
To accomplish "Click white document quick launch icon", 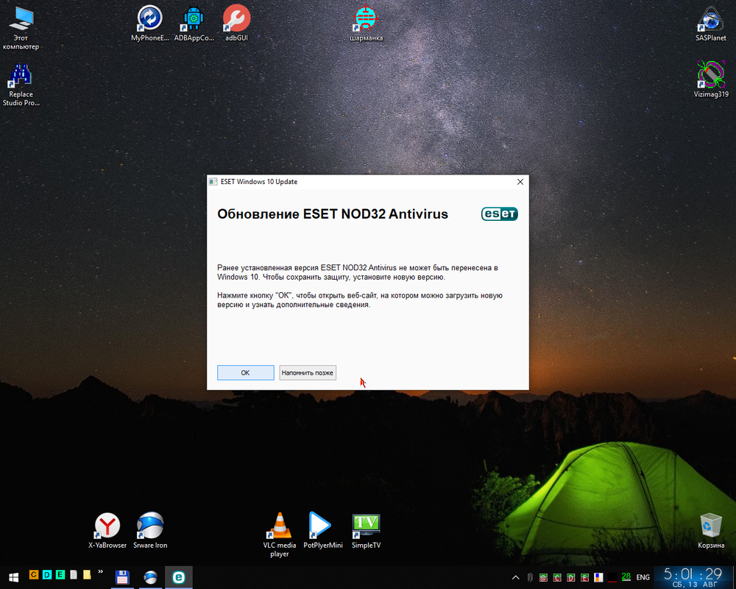I will [x=74, y=574].
